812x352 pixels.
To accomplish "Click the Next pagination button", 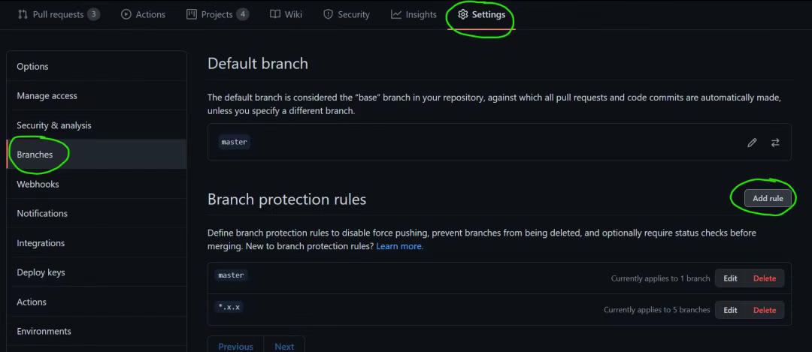I will click(x=284, y=346).
